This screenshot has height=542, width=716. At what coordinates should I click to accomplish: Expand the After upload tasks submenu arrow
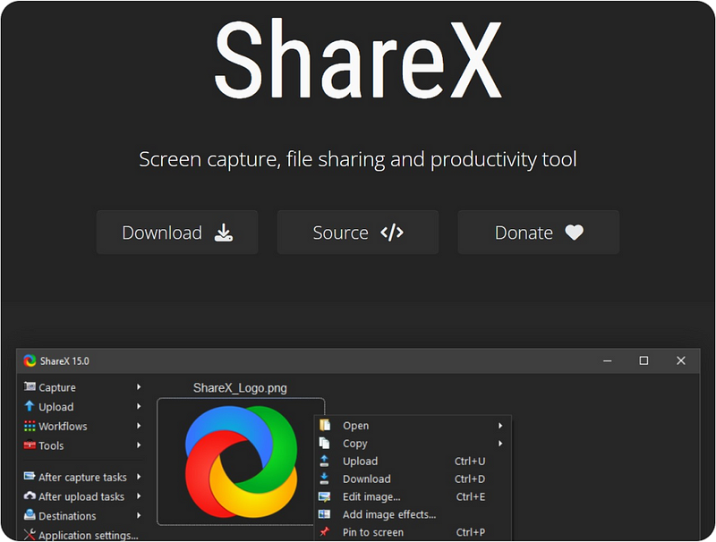click(x=139, y=495)
